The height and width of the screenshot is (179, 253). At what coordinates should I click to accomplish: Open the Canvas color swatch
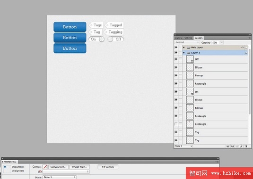tap(45, 167)
